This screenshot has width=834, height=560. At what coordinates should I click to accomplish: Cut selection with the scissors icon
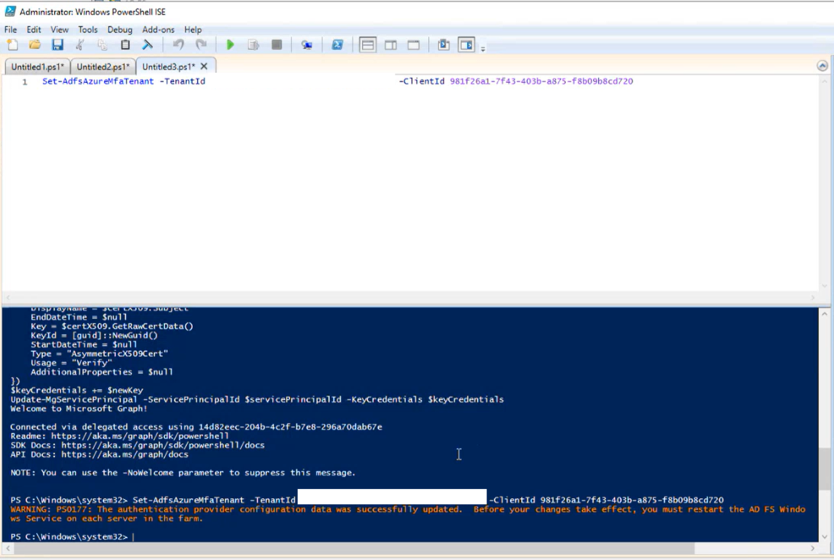pyautogui.click(x=79, y=45)
